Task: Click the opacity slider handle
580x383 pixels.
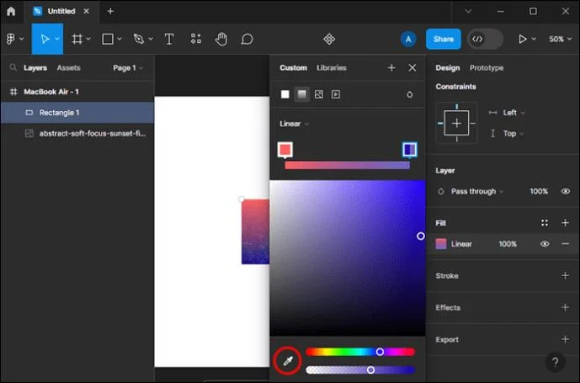Action: point(370,370)
